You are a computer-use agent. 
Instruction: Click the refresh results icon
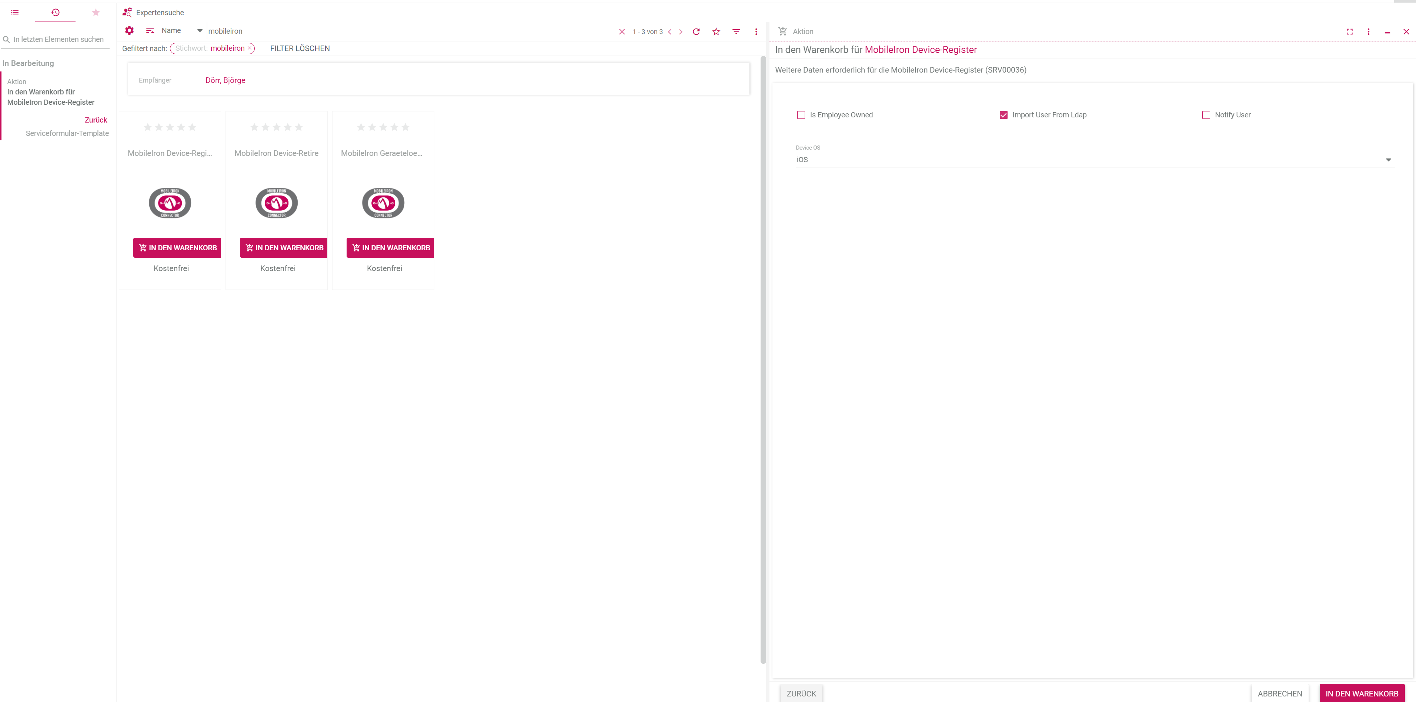coord(696,31)
